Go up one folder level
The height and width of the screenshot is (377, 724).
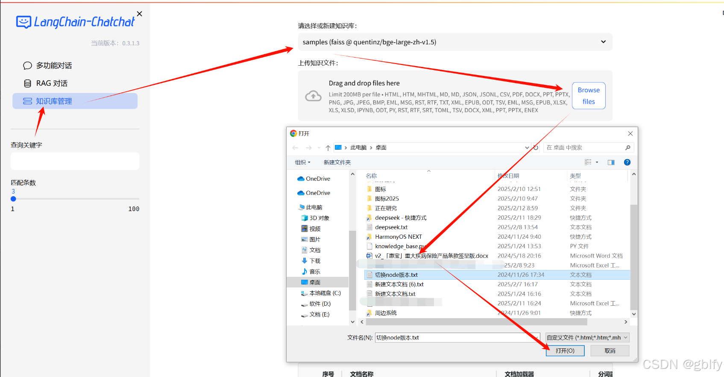click(x=328, y=148)
